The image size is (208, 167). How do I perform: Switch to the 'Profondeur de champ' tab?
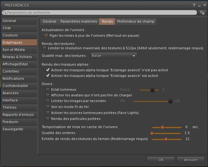(136, 21)
